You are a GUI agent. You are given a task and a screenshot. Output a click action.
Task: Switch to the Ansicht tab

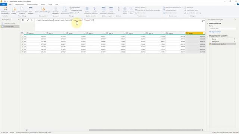pyautogui.click(x=43, y=4)
